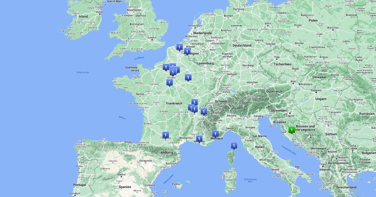Click the lone marker southwest of Versailles

[170, 83]
